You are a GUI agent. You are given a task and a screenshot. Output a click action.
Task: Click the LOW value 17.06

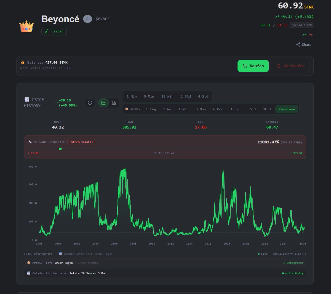pos(201,127)
